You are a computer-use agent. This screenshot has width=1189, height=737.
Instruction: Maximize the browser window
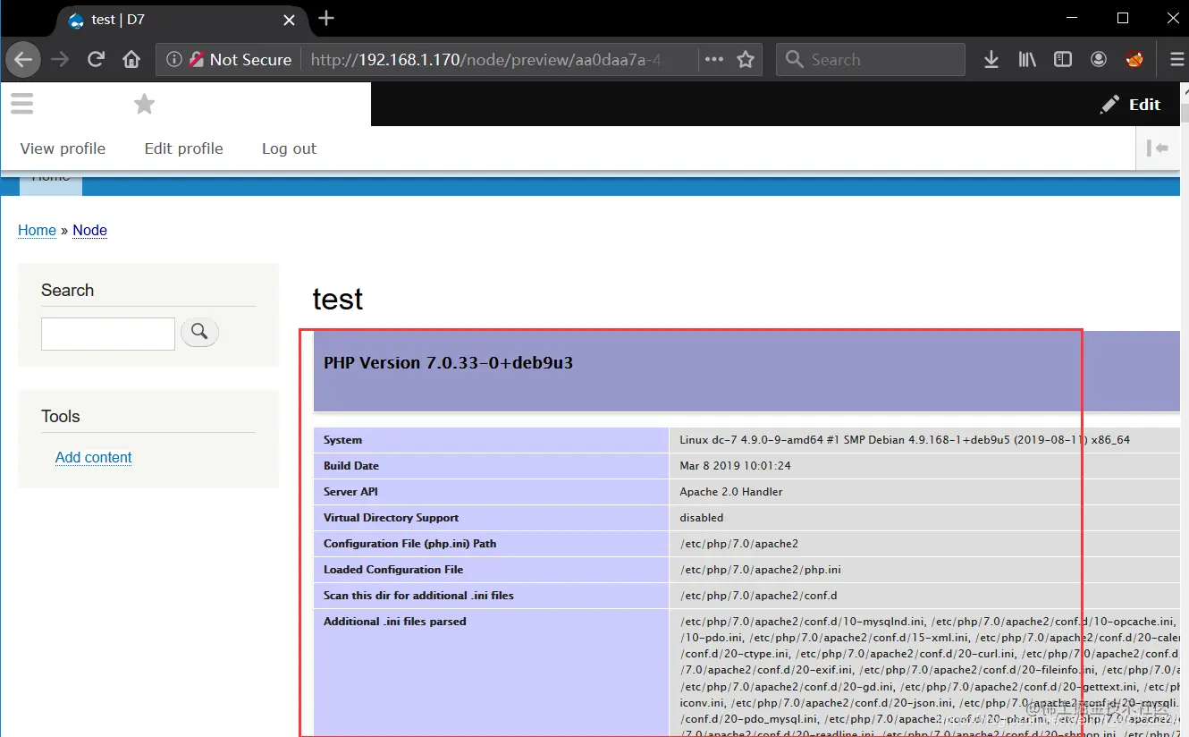[x=1123, y=18]
